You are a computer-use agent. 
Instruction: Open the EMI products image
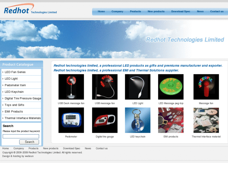pos(171,120)
